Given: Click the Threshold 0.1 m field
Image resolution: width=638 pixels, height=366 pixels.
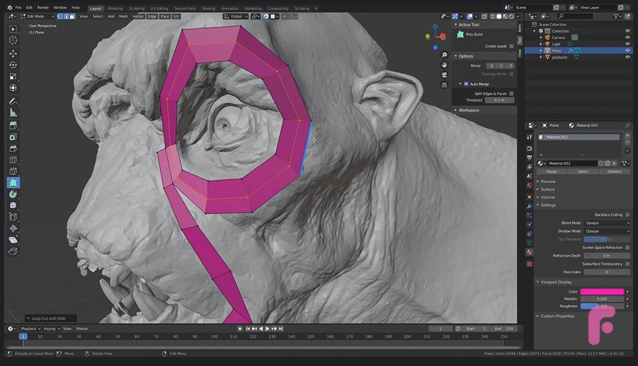Looking at the screenshot, I should click(x=499, y=100).
